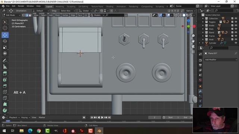Open the Tool properties tab icon
This screenshot has height=134, width=239.
click(200, 54)
